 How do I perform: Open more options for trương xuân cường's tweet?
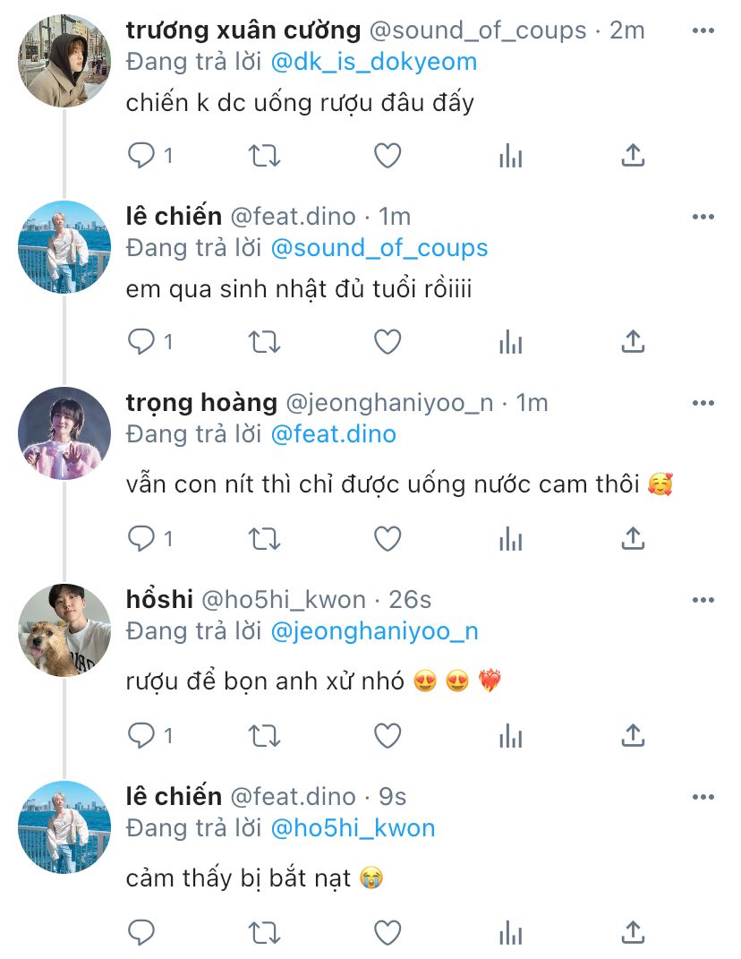703,30
